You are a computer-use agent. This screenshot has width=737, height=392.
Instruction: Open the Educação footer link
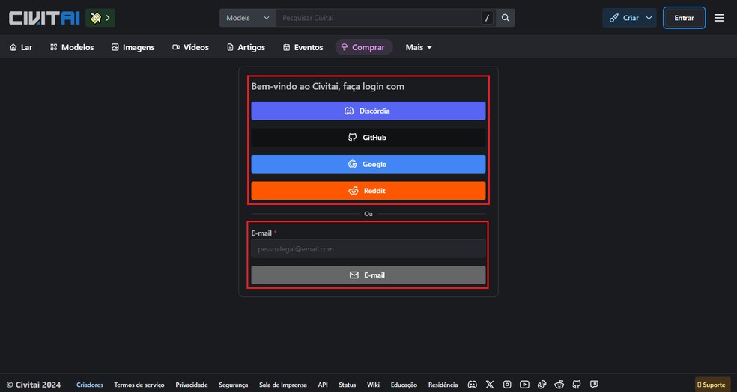pyautogui.click(x=404, y=385)
